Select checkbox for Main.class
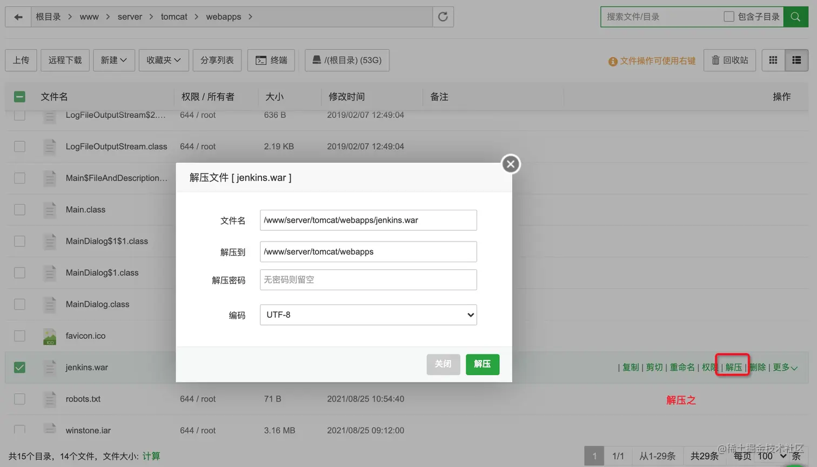The image size is (817, 467). pos(19,210)
